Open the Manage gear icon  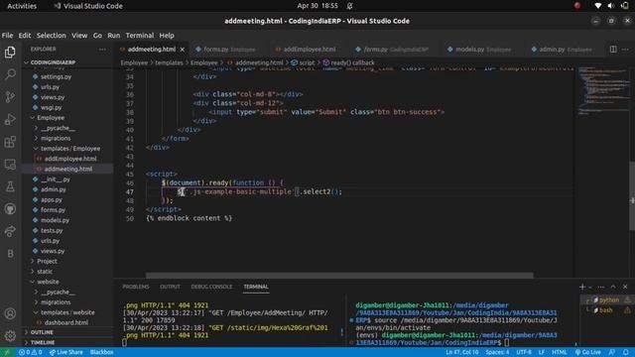10,335
